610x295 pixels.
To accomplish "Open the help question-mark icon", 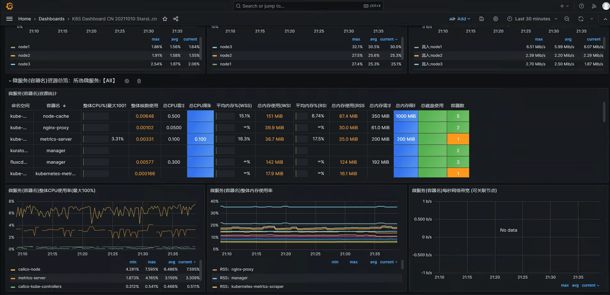I will [581, 6].
